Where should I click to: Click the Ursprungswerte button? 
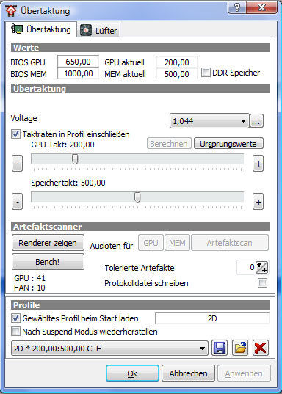[228, 144]
